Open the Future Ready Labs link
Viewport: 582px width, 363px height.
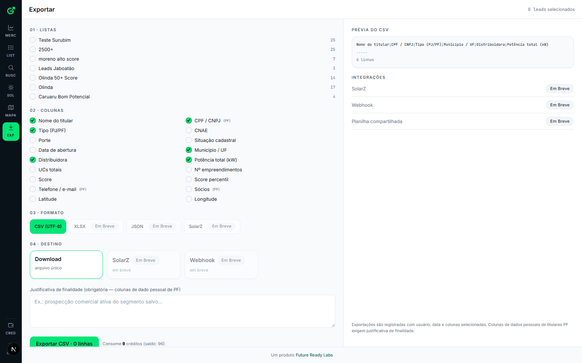(x=314, y=355)
